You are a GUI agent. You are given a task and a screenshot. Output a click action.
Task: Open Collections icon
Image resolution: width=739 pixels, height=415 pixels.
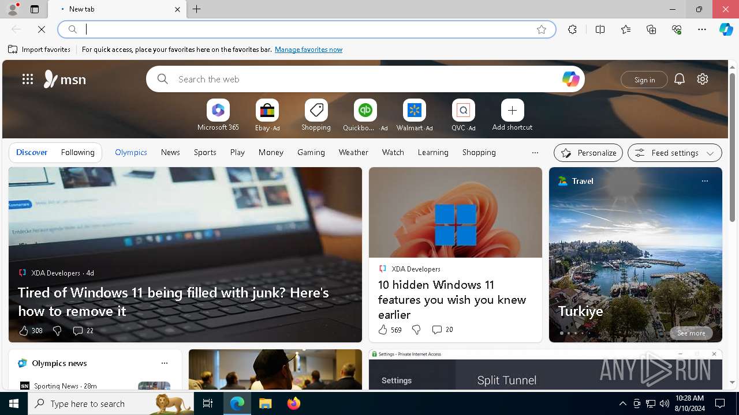(x=651, y=29)
